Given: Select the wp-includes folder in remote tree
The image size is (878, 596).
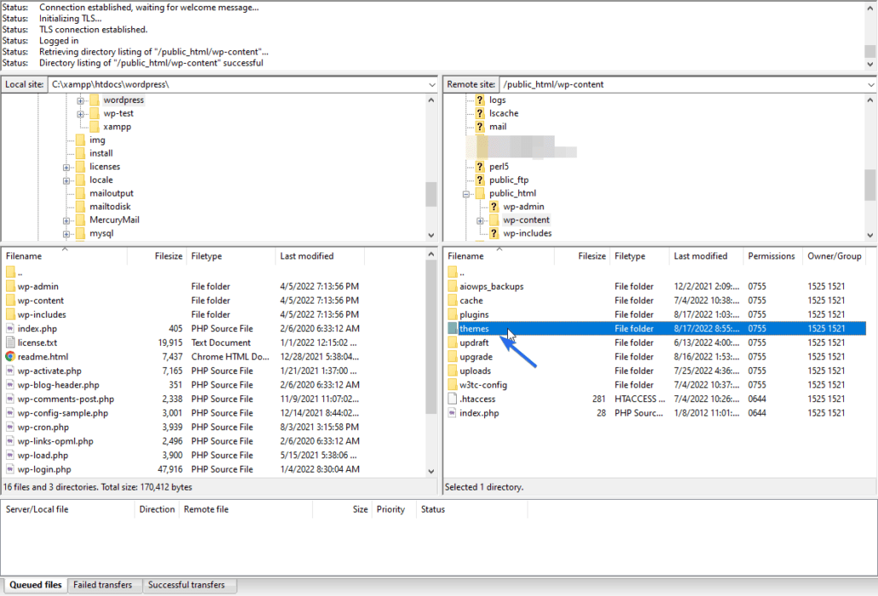Looking at the screenshot, I should (527, 233).
